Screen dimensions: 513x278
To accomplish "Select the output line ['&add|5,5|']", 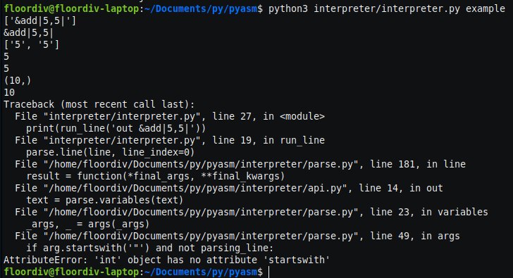I will [40, 20].
